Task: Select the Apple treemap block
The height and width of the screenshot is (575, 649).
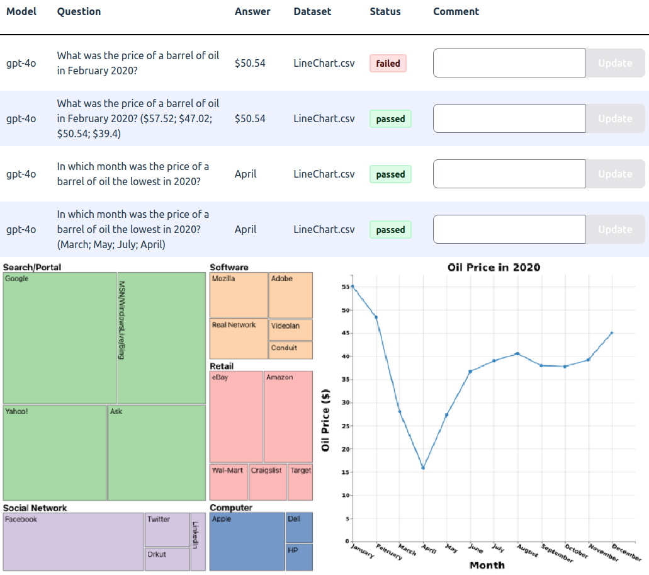Action: pyautogui.click(x=247, y=542)
